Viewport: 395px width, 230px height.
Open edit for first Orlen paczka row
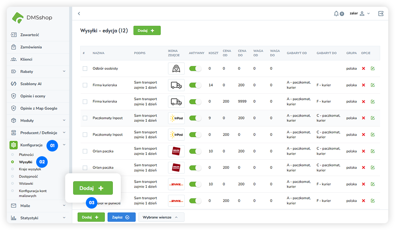click(373, 151)
